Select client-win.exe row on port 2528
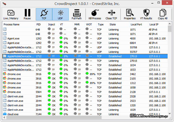Image resolution: width=174 pixels, height=122 pixels. (85, 96)
